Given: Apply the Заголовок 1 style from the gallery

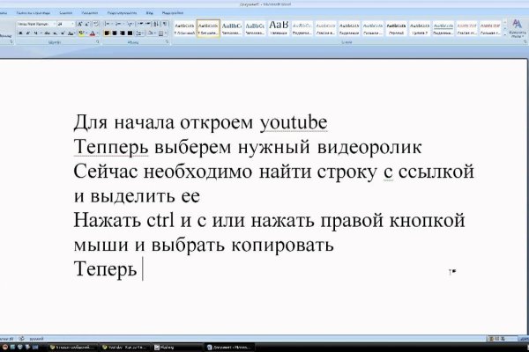Looking at the screenshot, I should coord(232,29).
